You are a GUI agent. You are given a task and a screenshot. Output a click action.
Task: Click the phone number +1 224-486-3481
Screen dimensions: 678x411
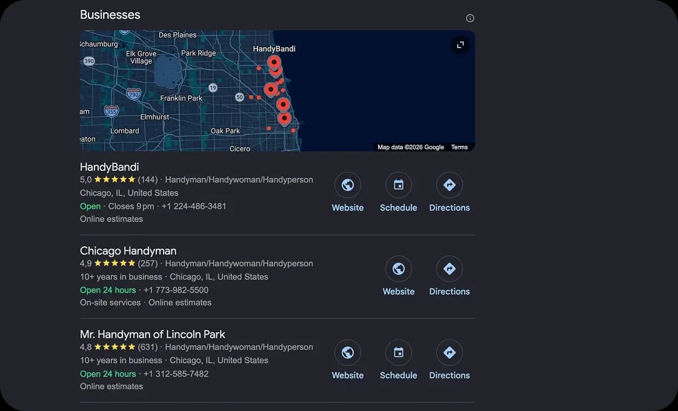pyautogui.click(x=194, y=206)
